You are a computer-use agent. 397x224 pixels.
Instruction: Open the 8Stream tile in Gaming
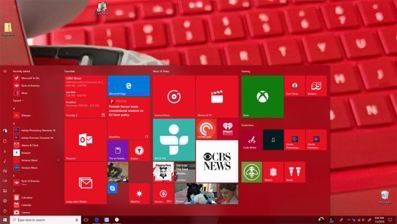coord(316,86)
